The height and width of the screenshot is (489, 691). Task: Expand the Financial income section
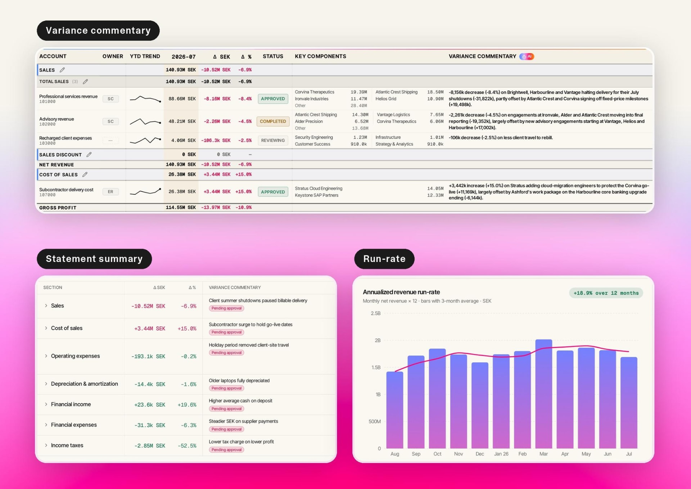tap(46, 404)
